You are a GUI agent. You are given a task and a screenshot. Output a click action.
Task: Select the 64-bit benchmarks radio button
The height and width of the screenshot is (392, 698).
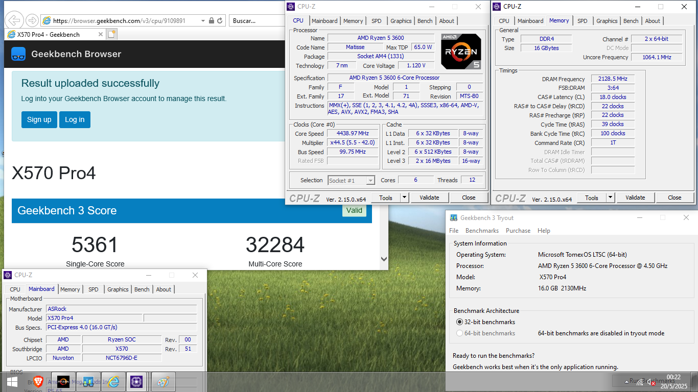pyautogui.click(x=459, y=333)
